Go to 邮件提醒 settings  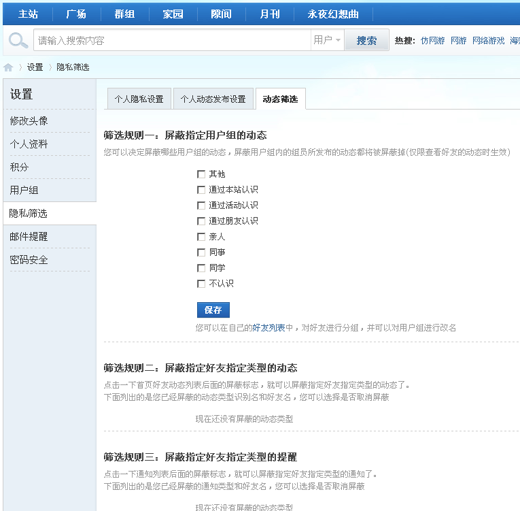click(x=29, y=236)
